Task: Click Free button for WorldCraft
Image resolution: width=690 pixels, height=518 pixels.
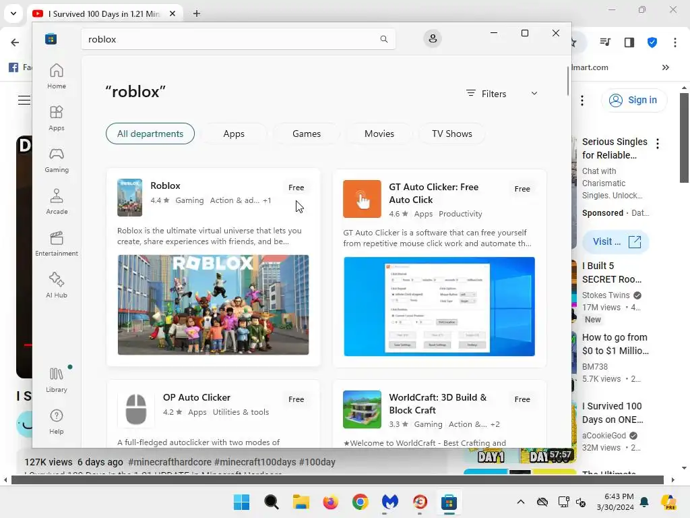Action: point(522,399)
